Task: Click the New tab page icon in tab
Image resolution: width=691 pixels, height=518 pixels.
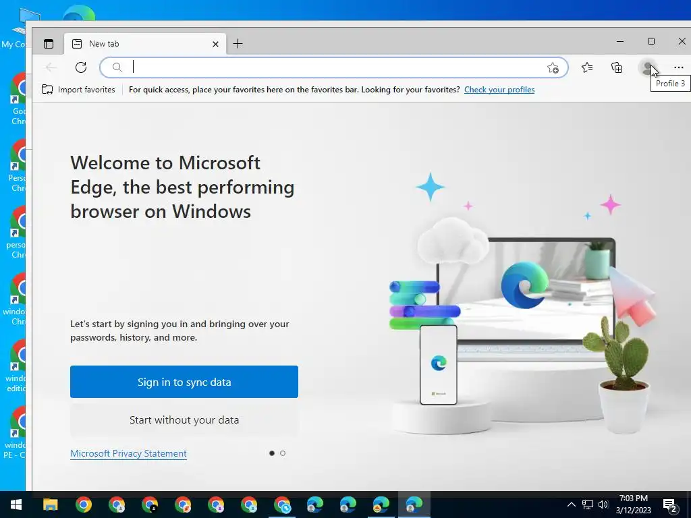Action: [x=77, y=44]
